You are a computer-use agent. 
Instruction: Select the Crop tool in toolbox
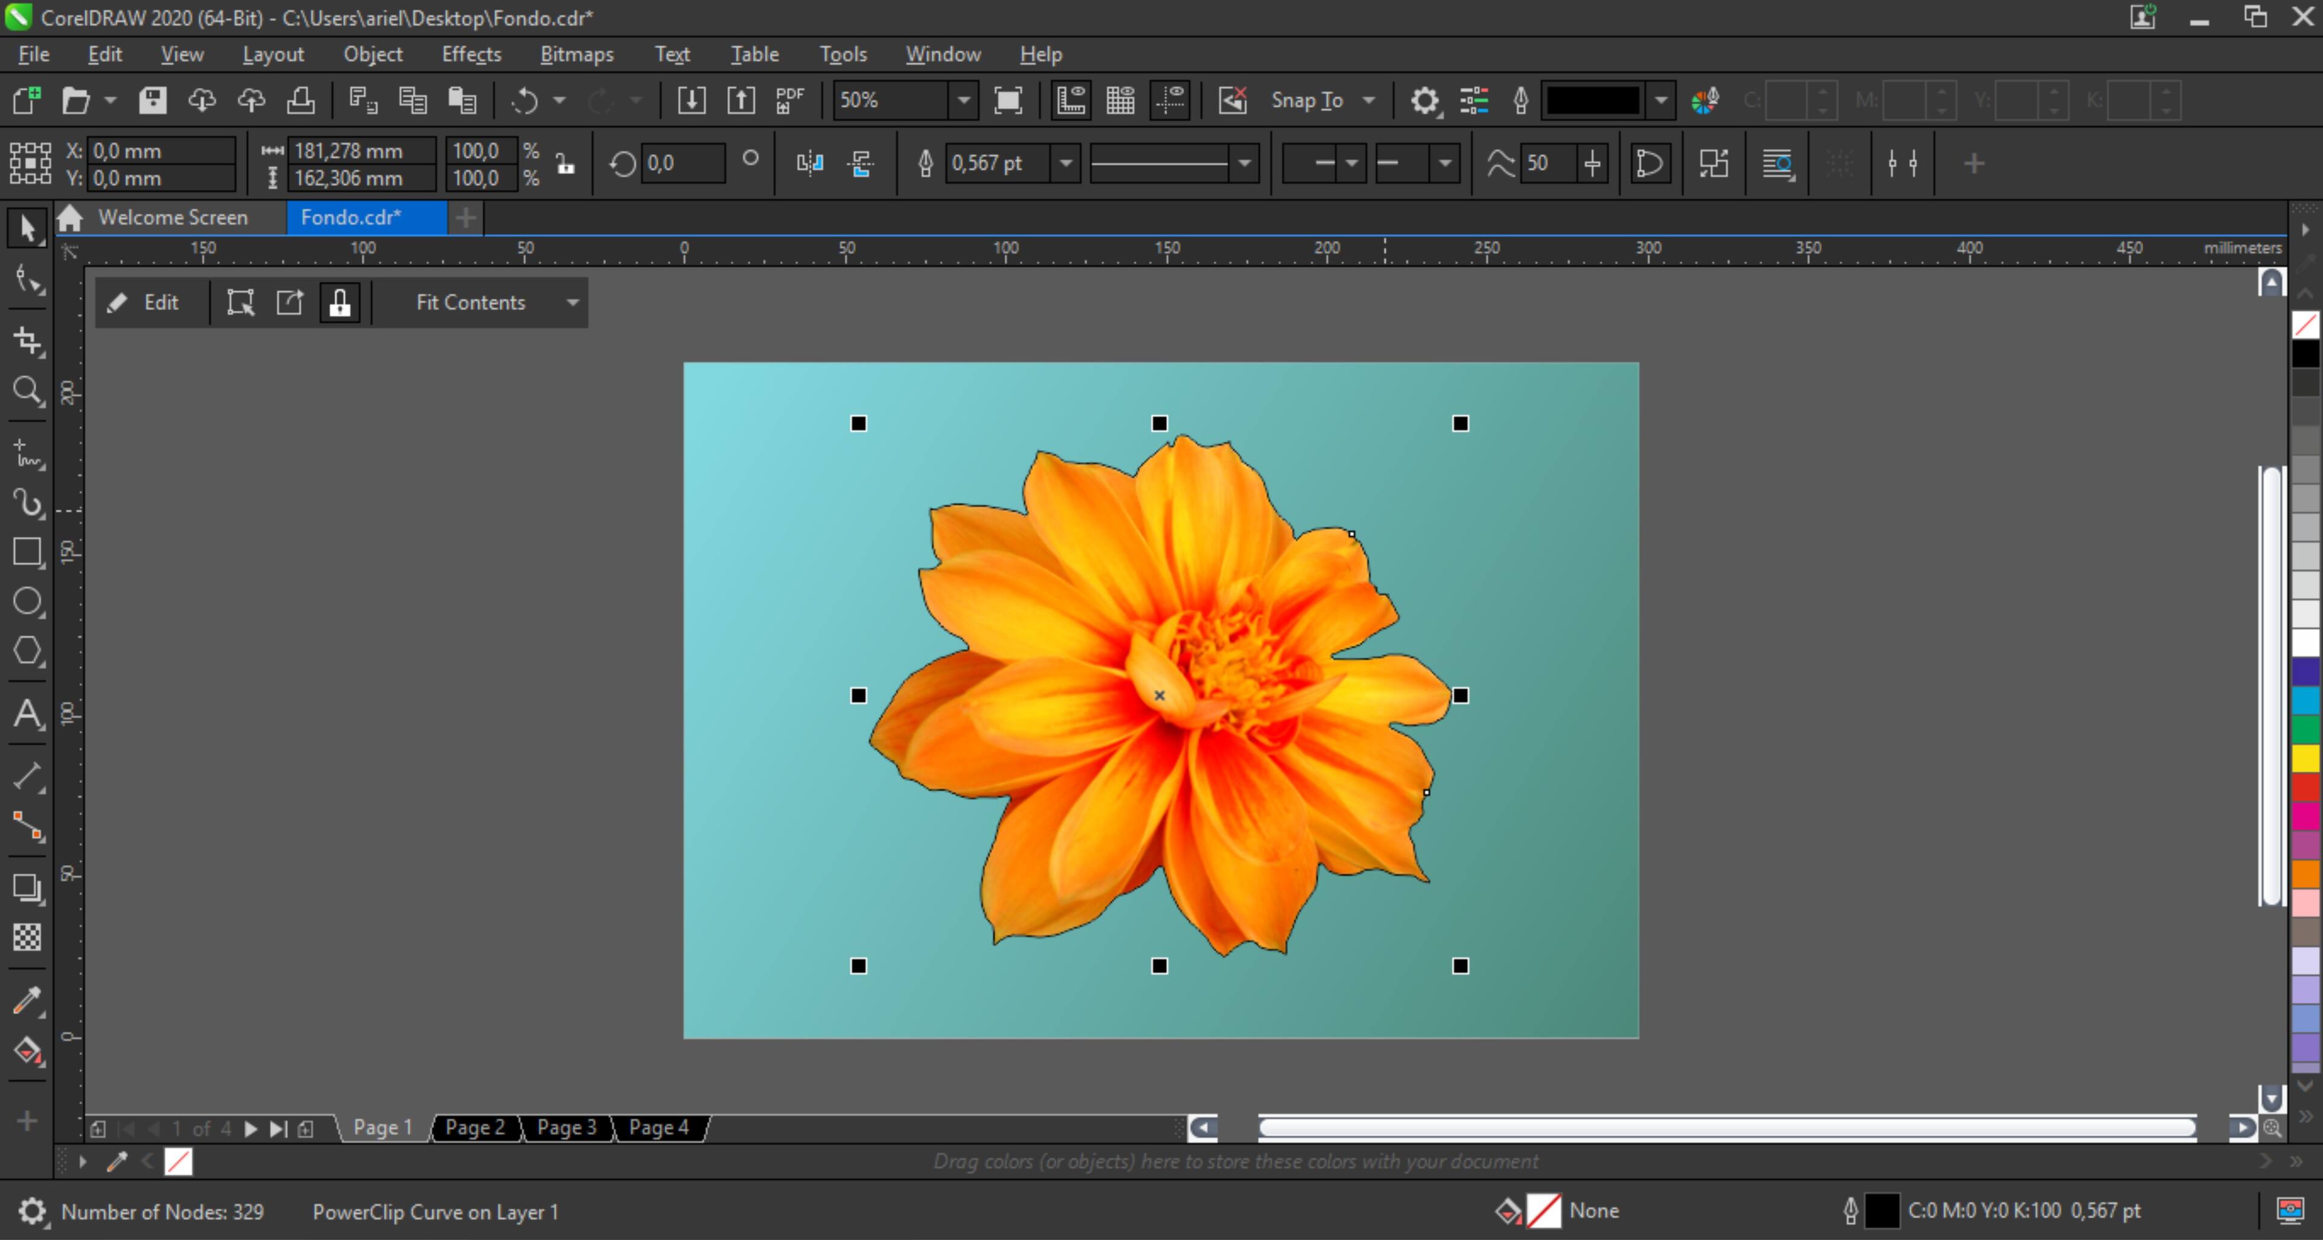pyautogui.click(x=26, y=341)
